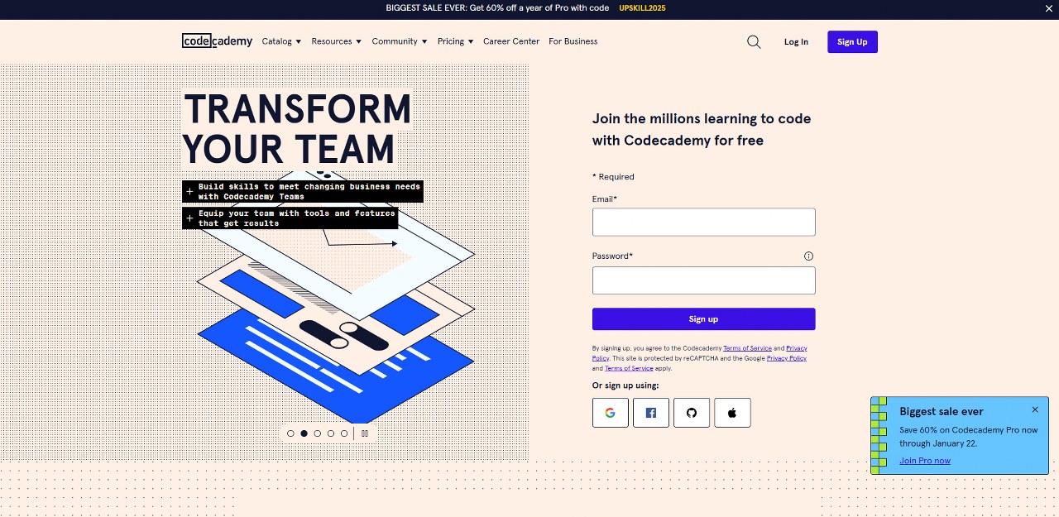Screen dimensions: 1059x517
Task: Dismiss the Biggest sale ever popup
Action: click(x=1035, y=409)
